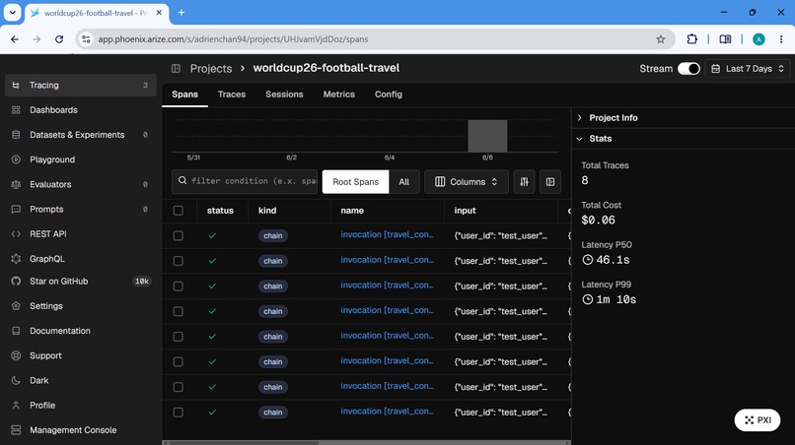Click the first row chain kind badge
This screenshot has height=445, width=795.
[273, 236]
